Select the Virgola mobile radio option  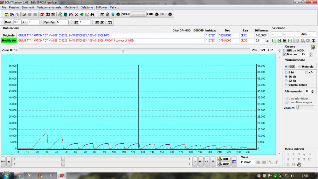click(x=286, y=85)
